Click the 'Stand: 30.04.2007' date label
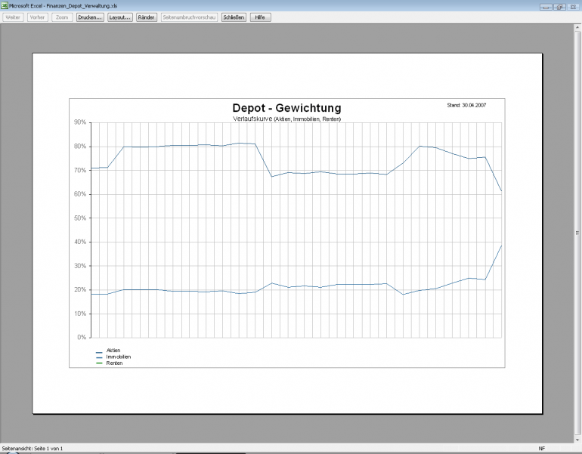This screenshot has height=454, width=582. coord(466,105)
